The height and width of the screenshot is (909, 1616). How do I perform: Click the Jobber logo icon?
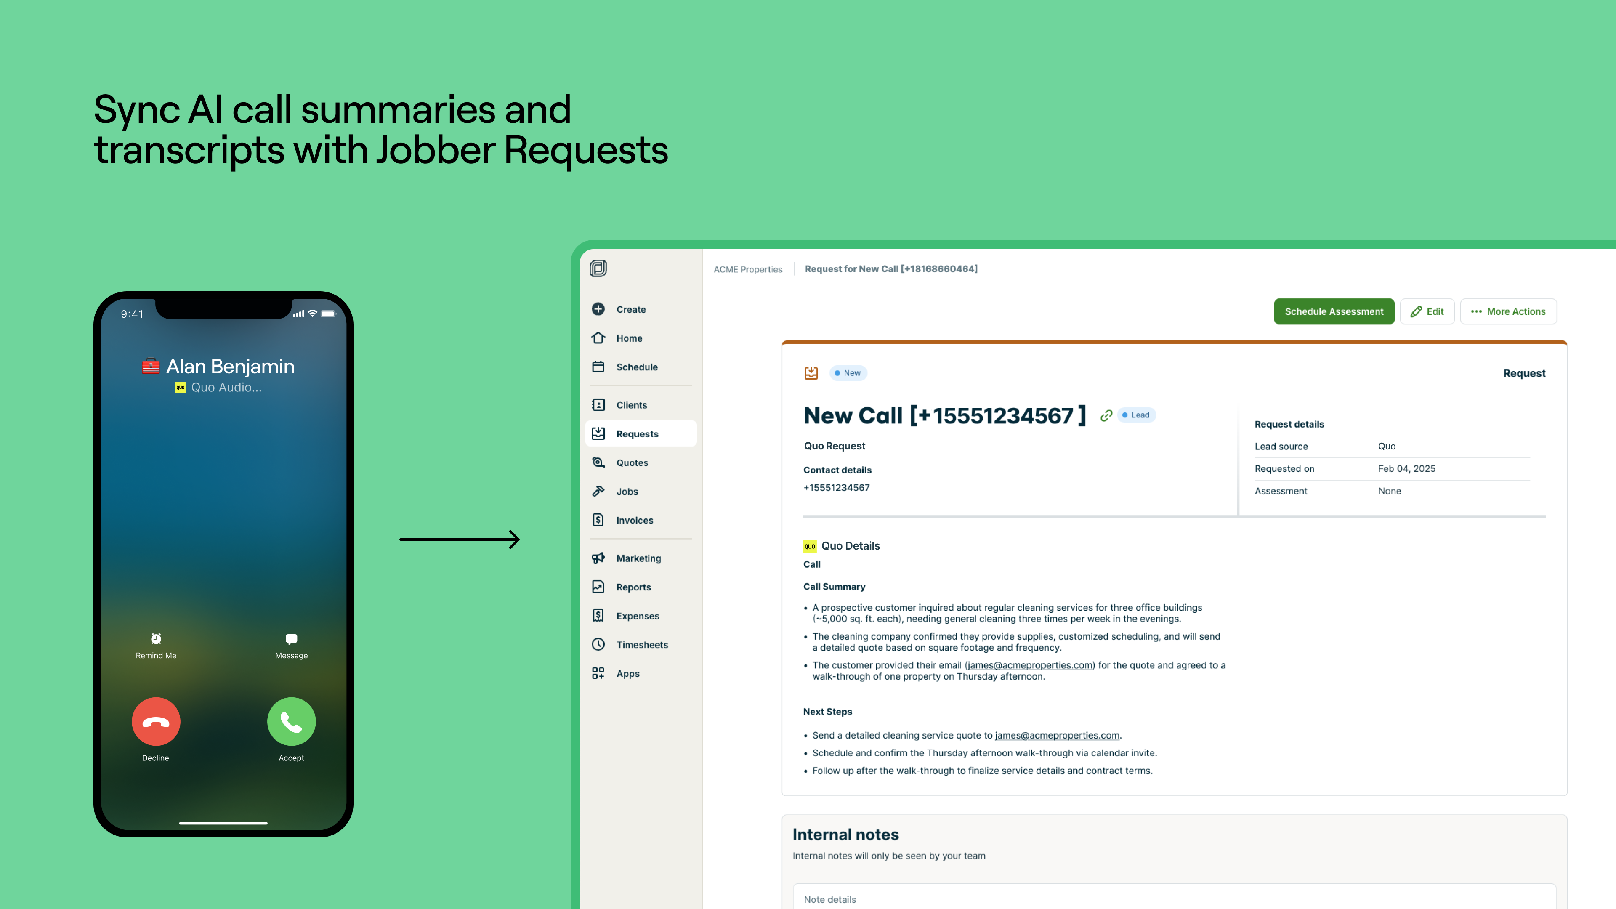[598, 268]
